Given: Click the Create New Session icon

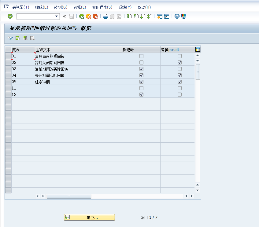Looking at the screenshot, I should (159, 16).
